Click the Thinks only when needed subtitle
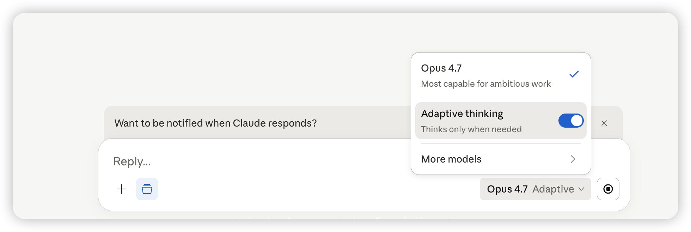 pos(471,129)
